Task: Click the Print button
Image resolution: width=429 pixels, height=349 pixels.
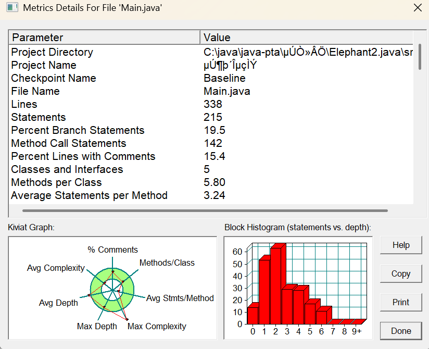Action: pos(400,302)
